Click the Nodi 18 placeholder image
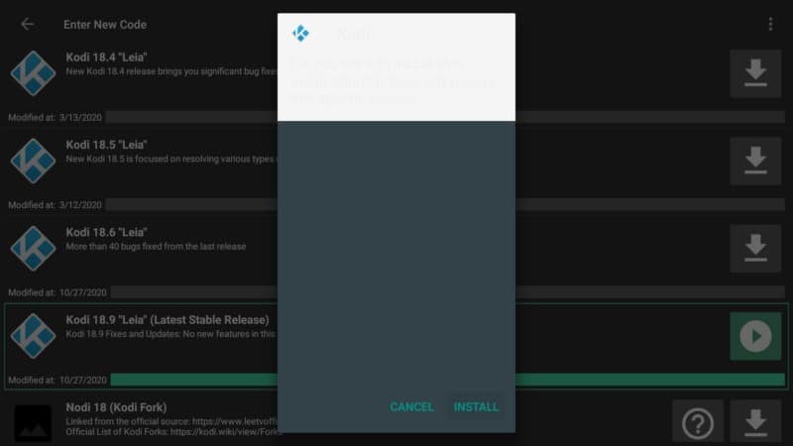Viewport: 793px width, 446px height. pos(33,423)
